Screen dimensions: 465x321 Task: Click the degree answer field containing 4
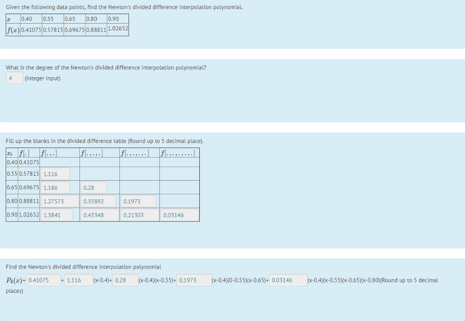(x=14, y=78)
